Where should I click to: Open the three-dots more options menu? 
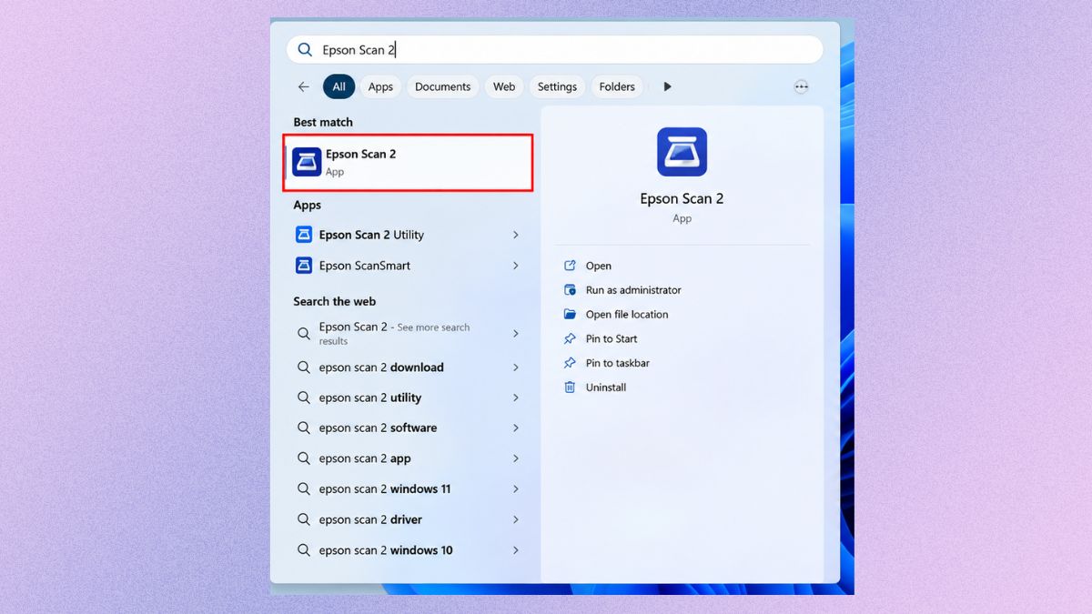pyautogui.click(x=801, y=86)
